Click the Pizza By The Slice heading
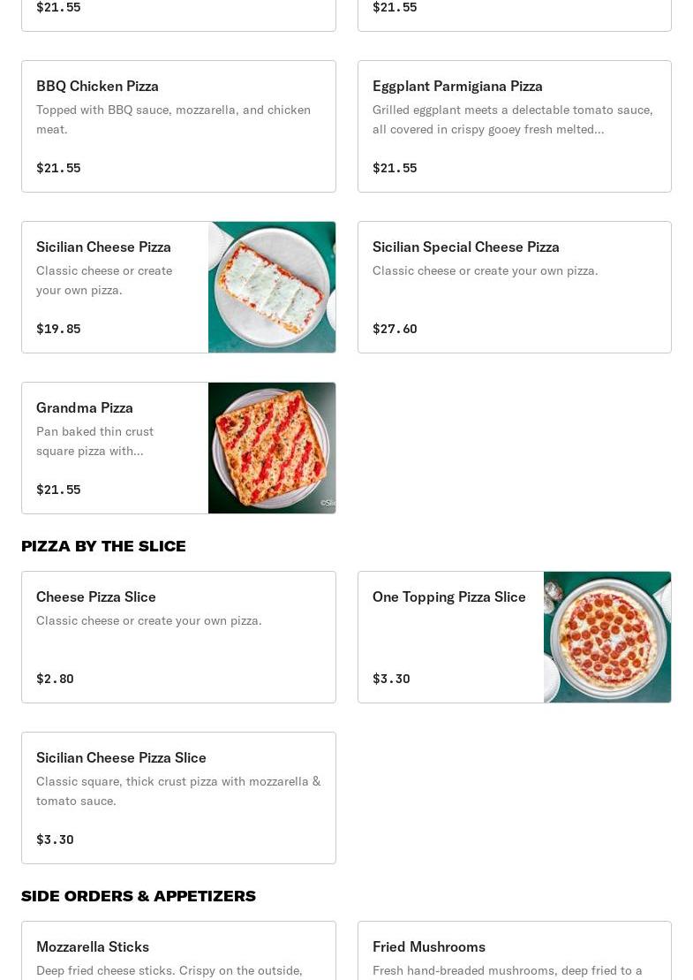Image resolution: width=693 pixels, height=980 pixels. pos(103,546)
